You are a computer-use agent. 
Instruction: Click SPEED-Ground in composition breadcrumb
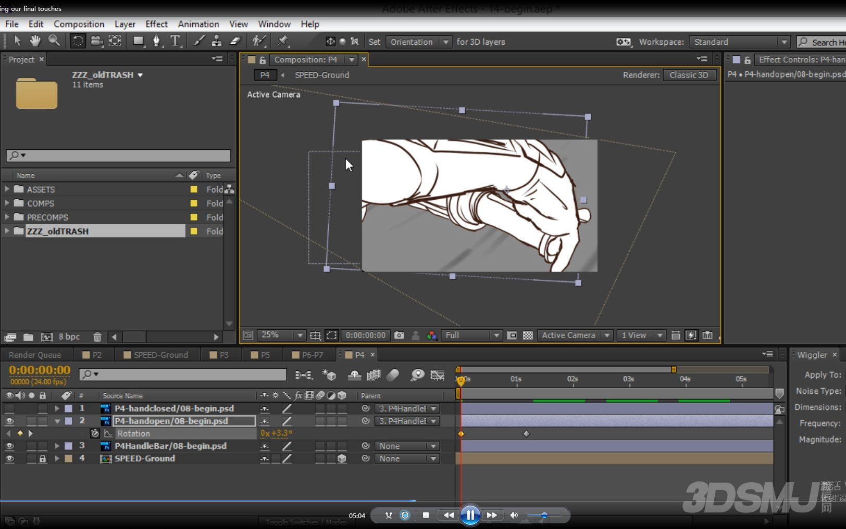tap(322, 75)
